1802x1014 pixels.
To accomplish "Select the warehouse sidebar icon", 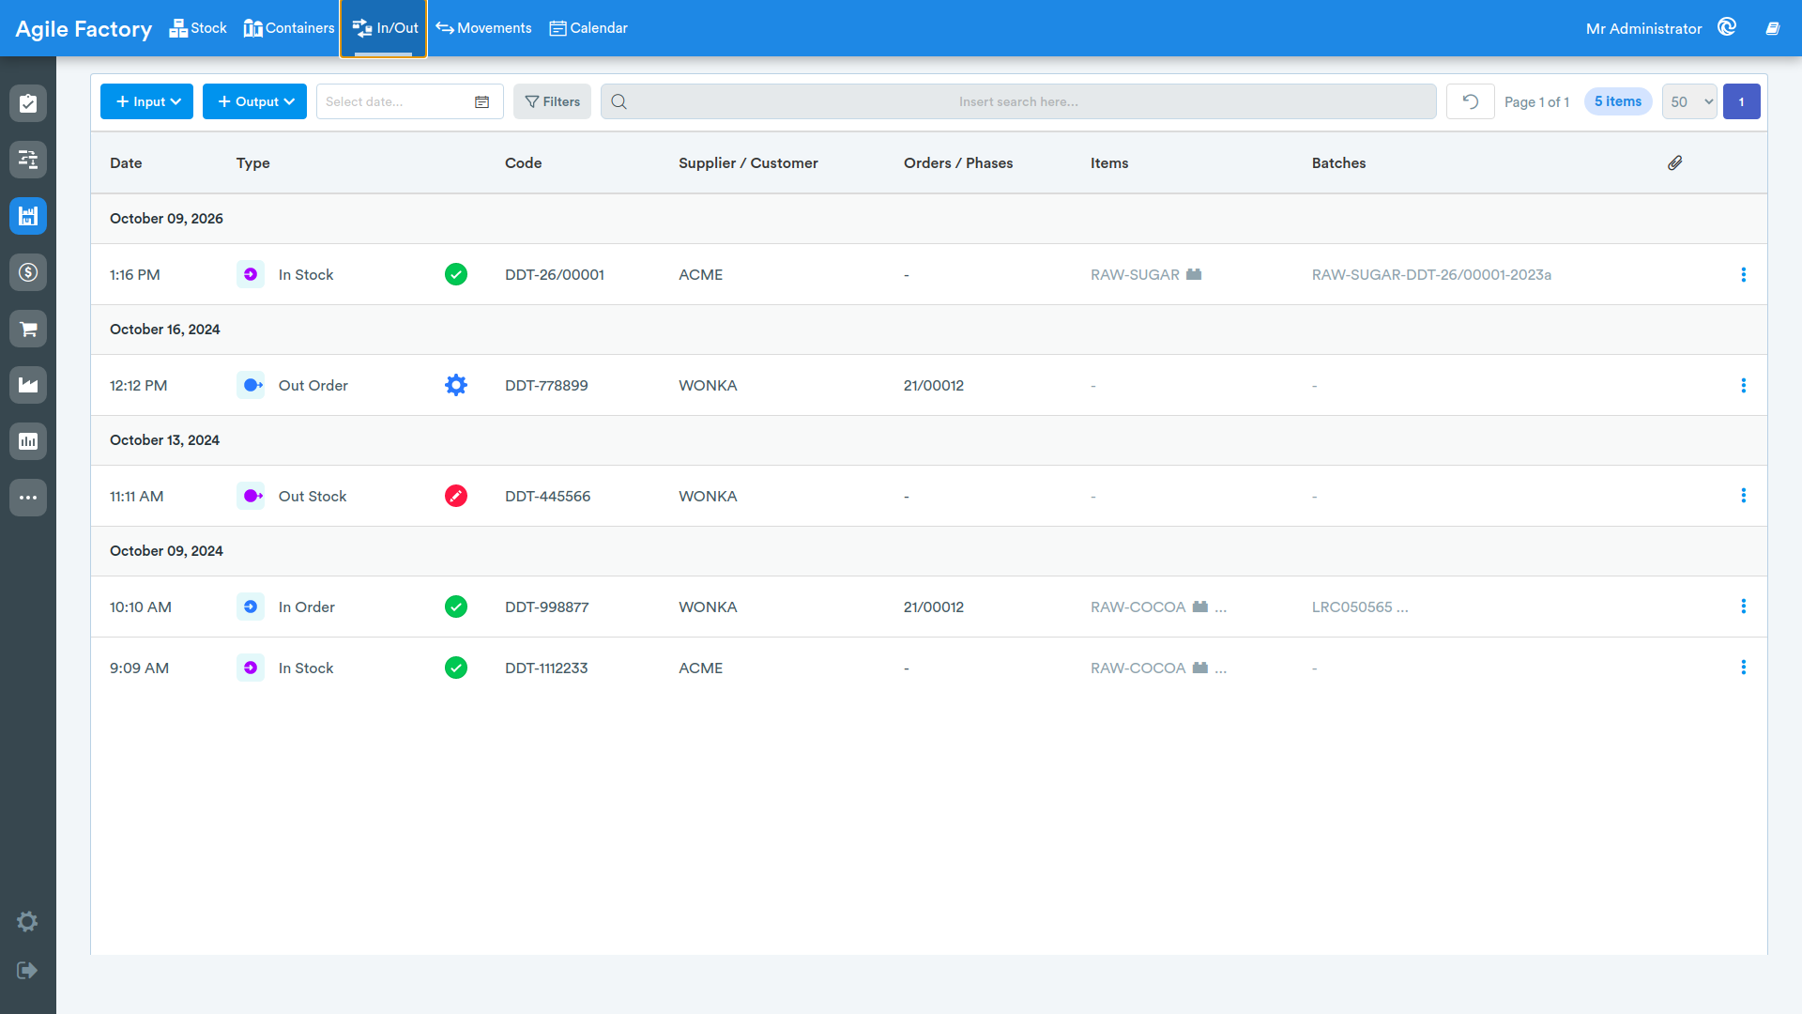I will (x=28, y=216).
